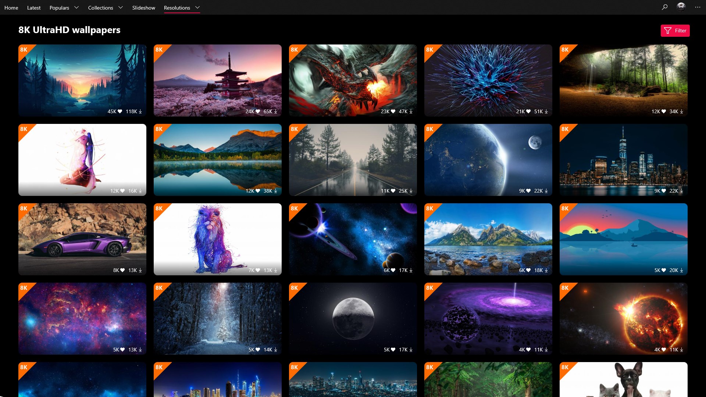Click download arrow on dragon wallpaper

[411, 111]
